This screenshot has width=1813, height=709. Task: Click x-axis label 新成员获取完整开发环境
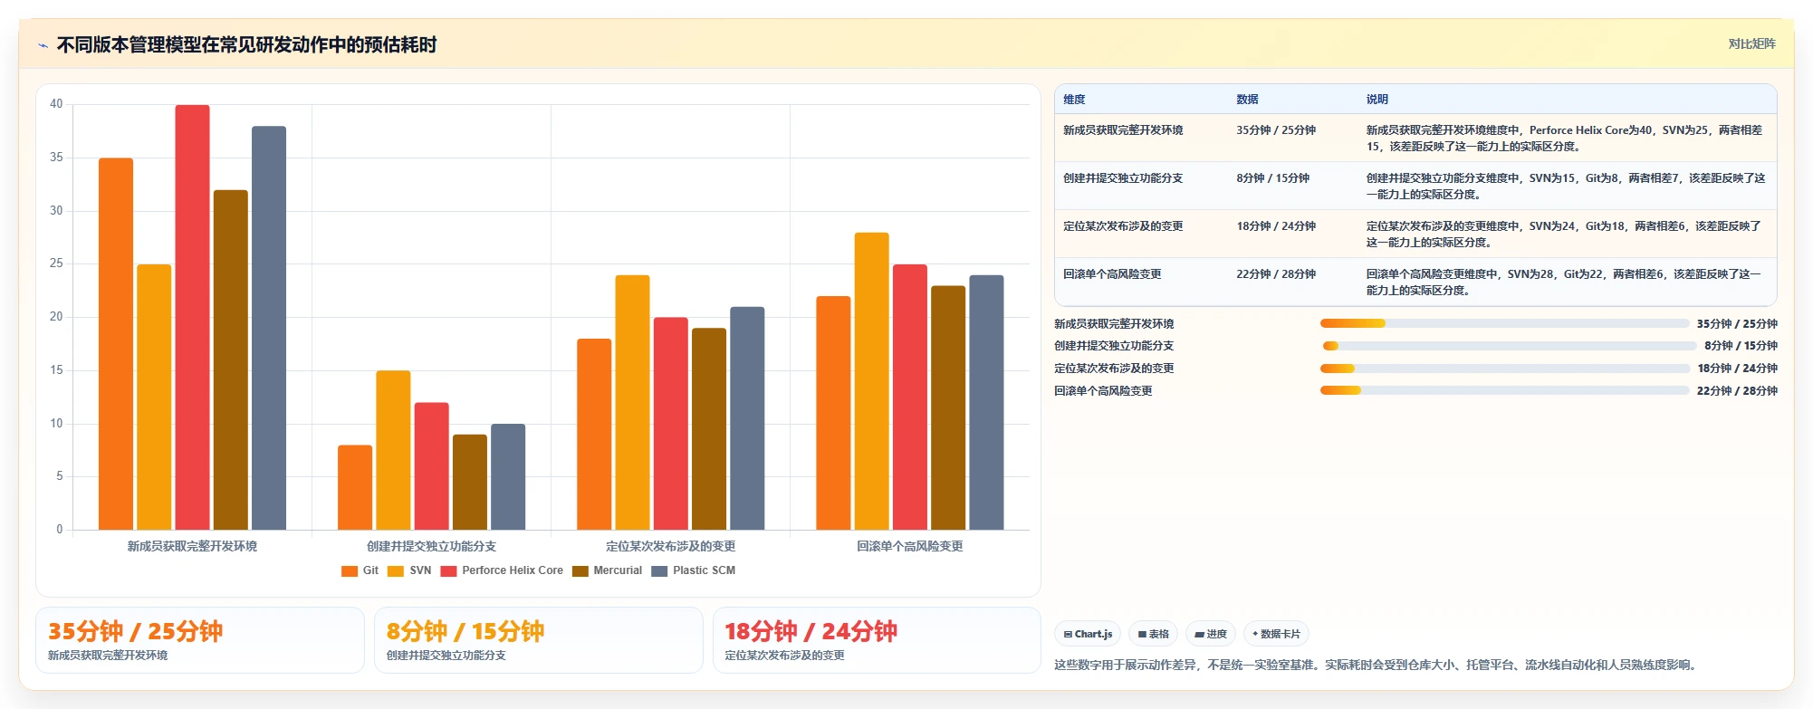point(192,546)
